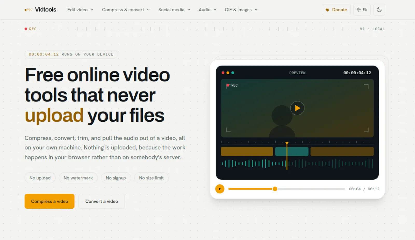
Task: Click the Donate button
Action: (336, 10)
